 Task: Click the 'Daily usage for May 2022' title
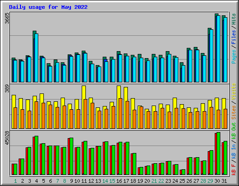click(x=48, y=7)
